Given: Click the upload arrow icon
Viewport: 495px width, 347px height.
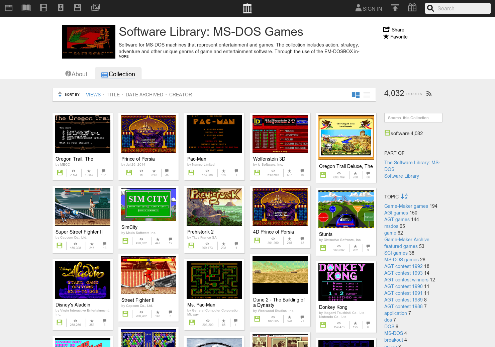Looking at the screenshot, I should click(395, 8).
